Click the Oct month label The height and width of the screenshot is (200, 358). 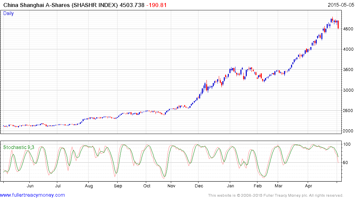click(147, 186)
